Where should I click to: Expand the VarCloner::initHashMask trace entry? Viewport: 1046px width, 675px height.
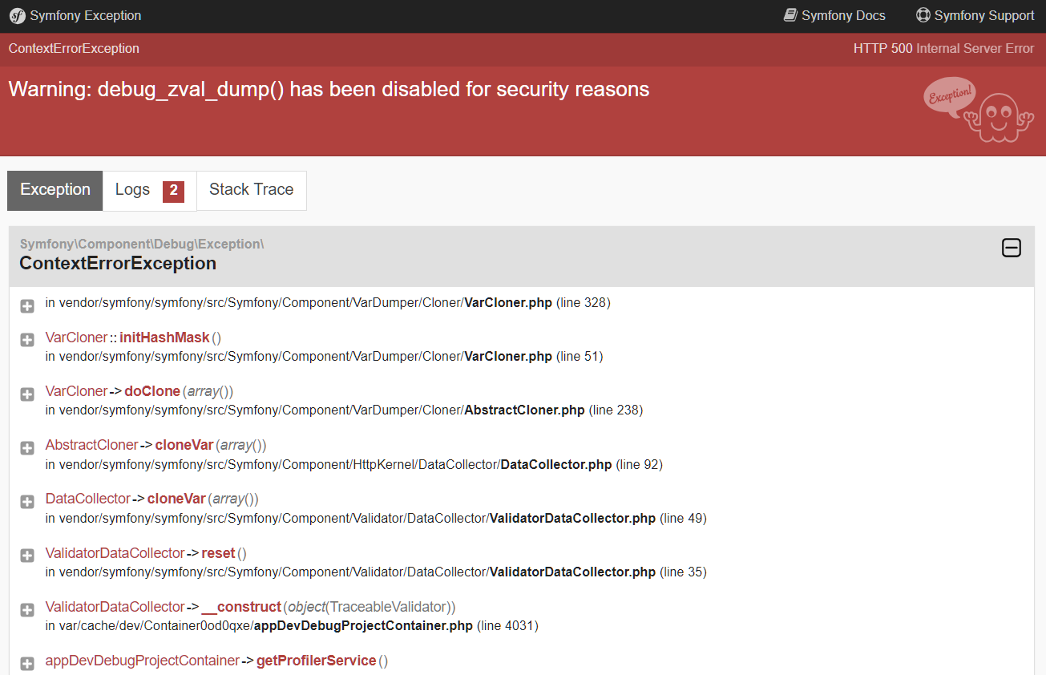pos(27,340)
